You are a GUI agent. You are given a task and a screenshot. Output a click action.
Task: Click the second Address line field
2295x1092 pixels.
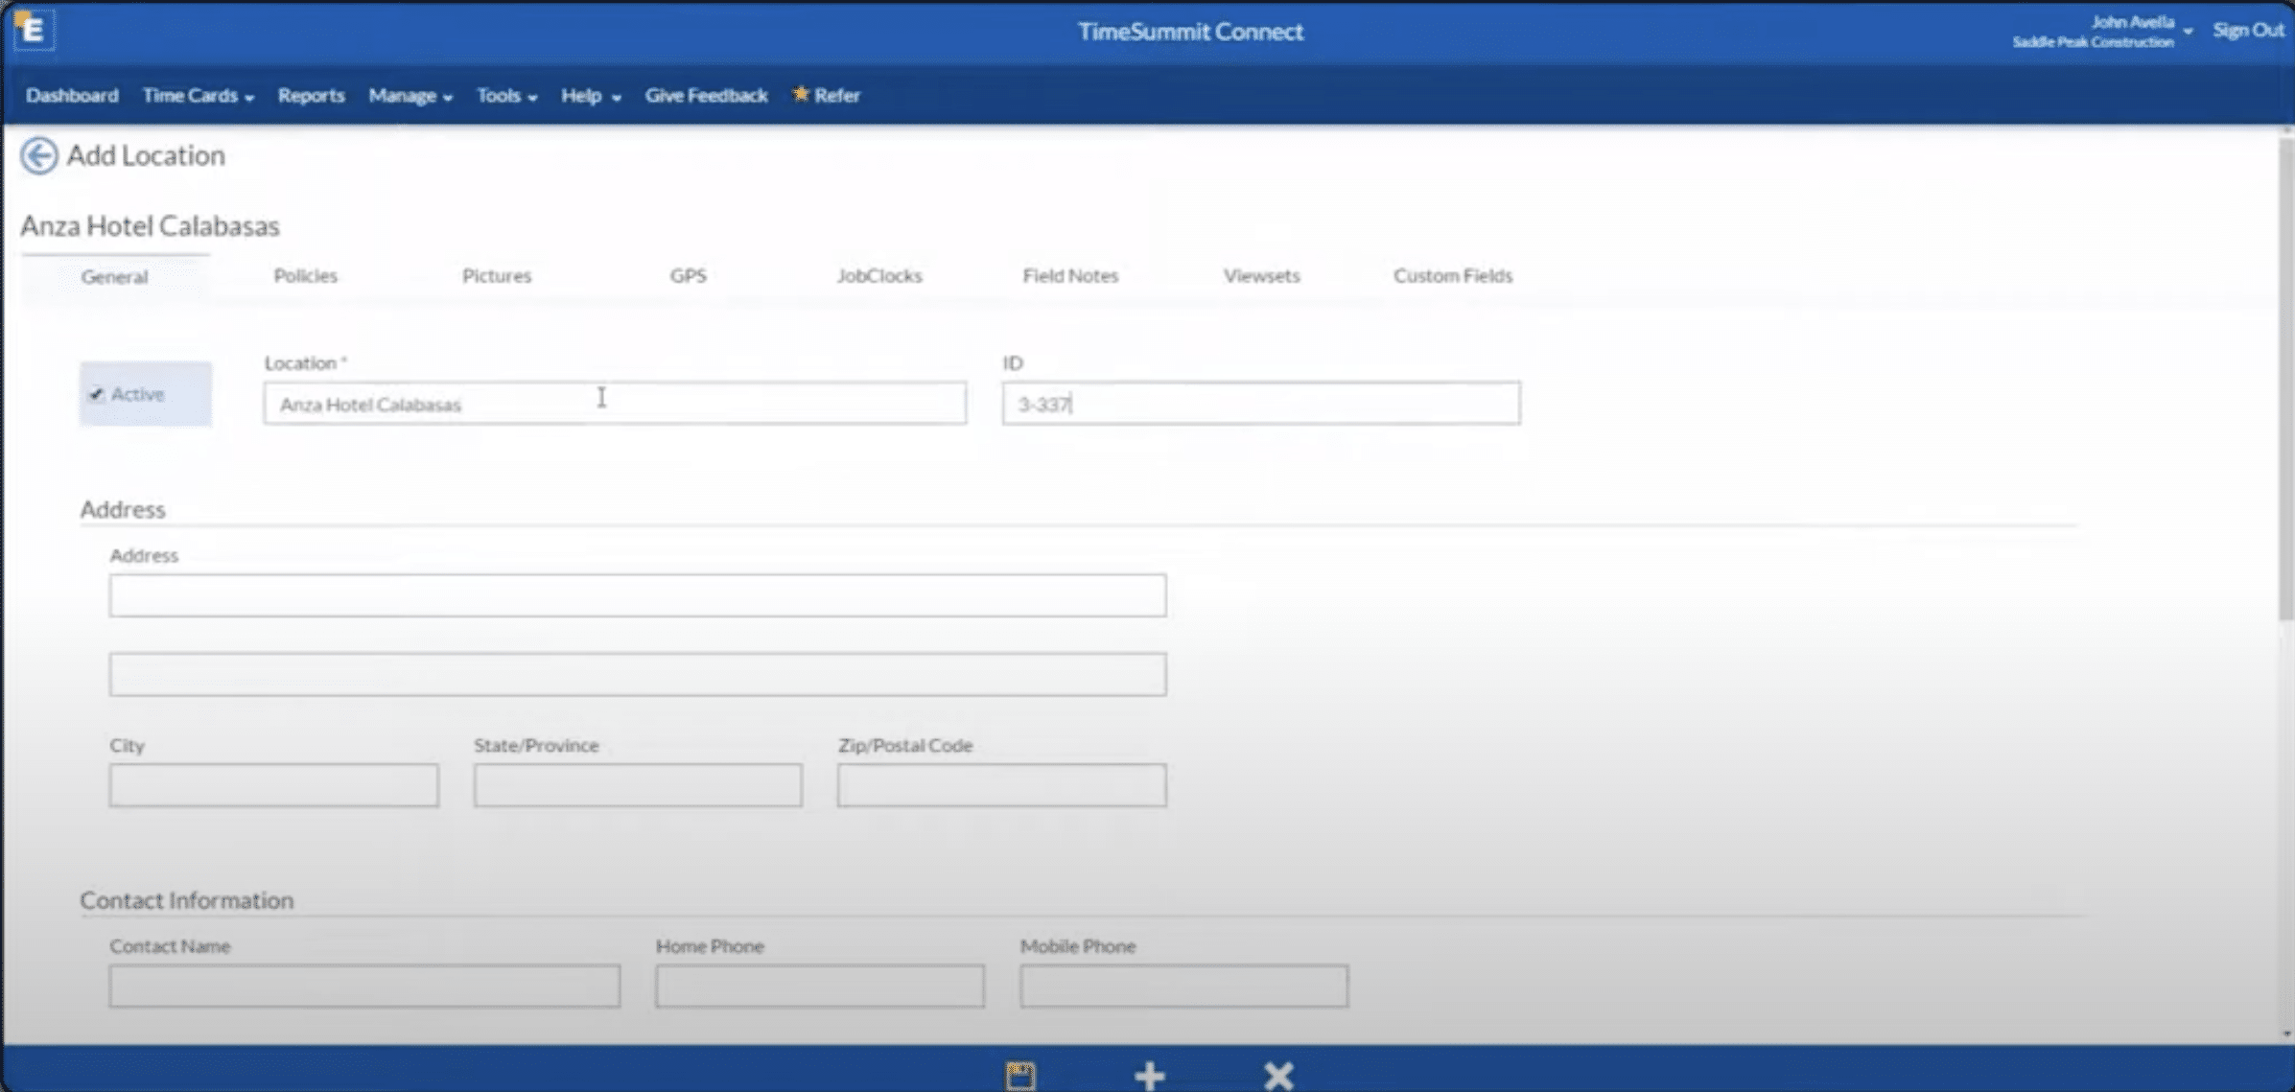click(638, 675)
